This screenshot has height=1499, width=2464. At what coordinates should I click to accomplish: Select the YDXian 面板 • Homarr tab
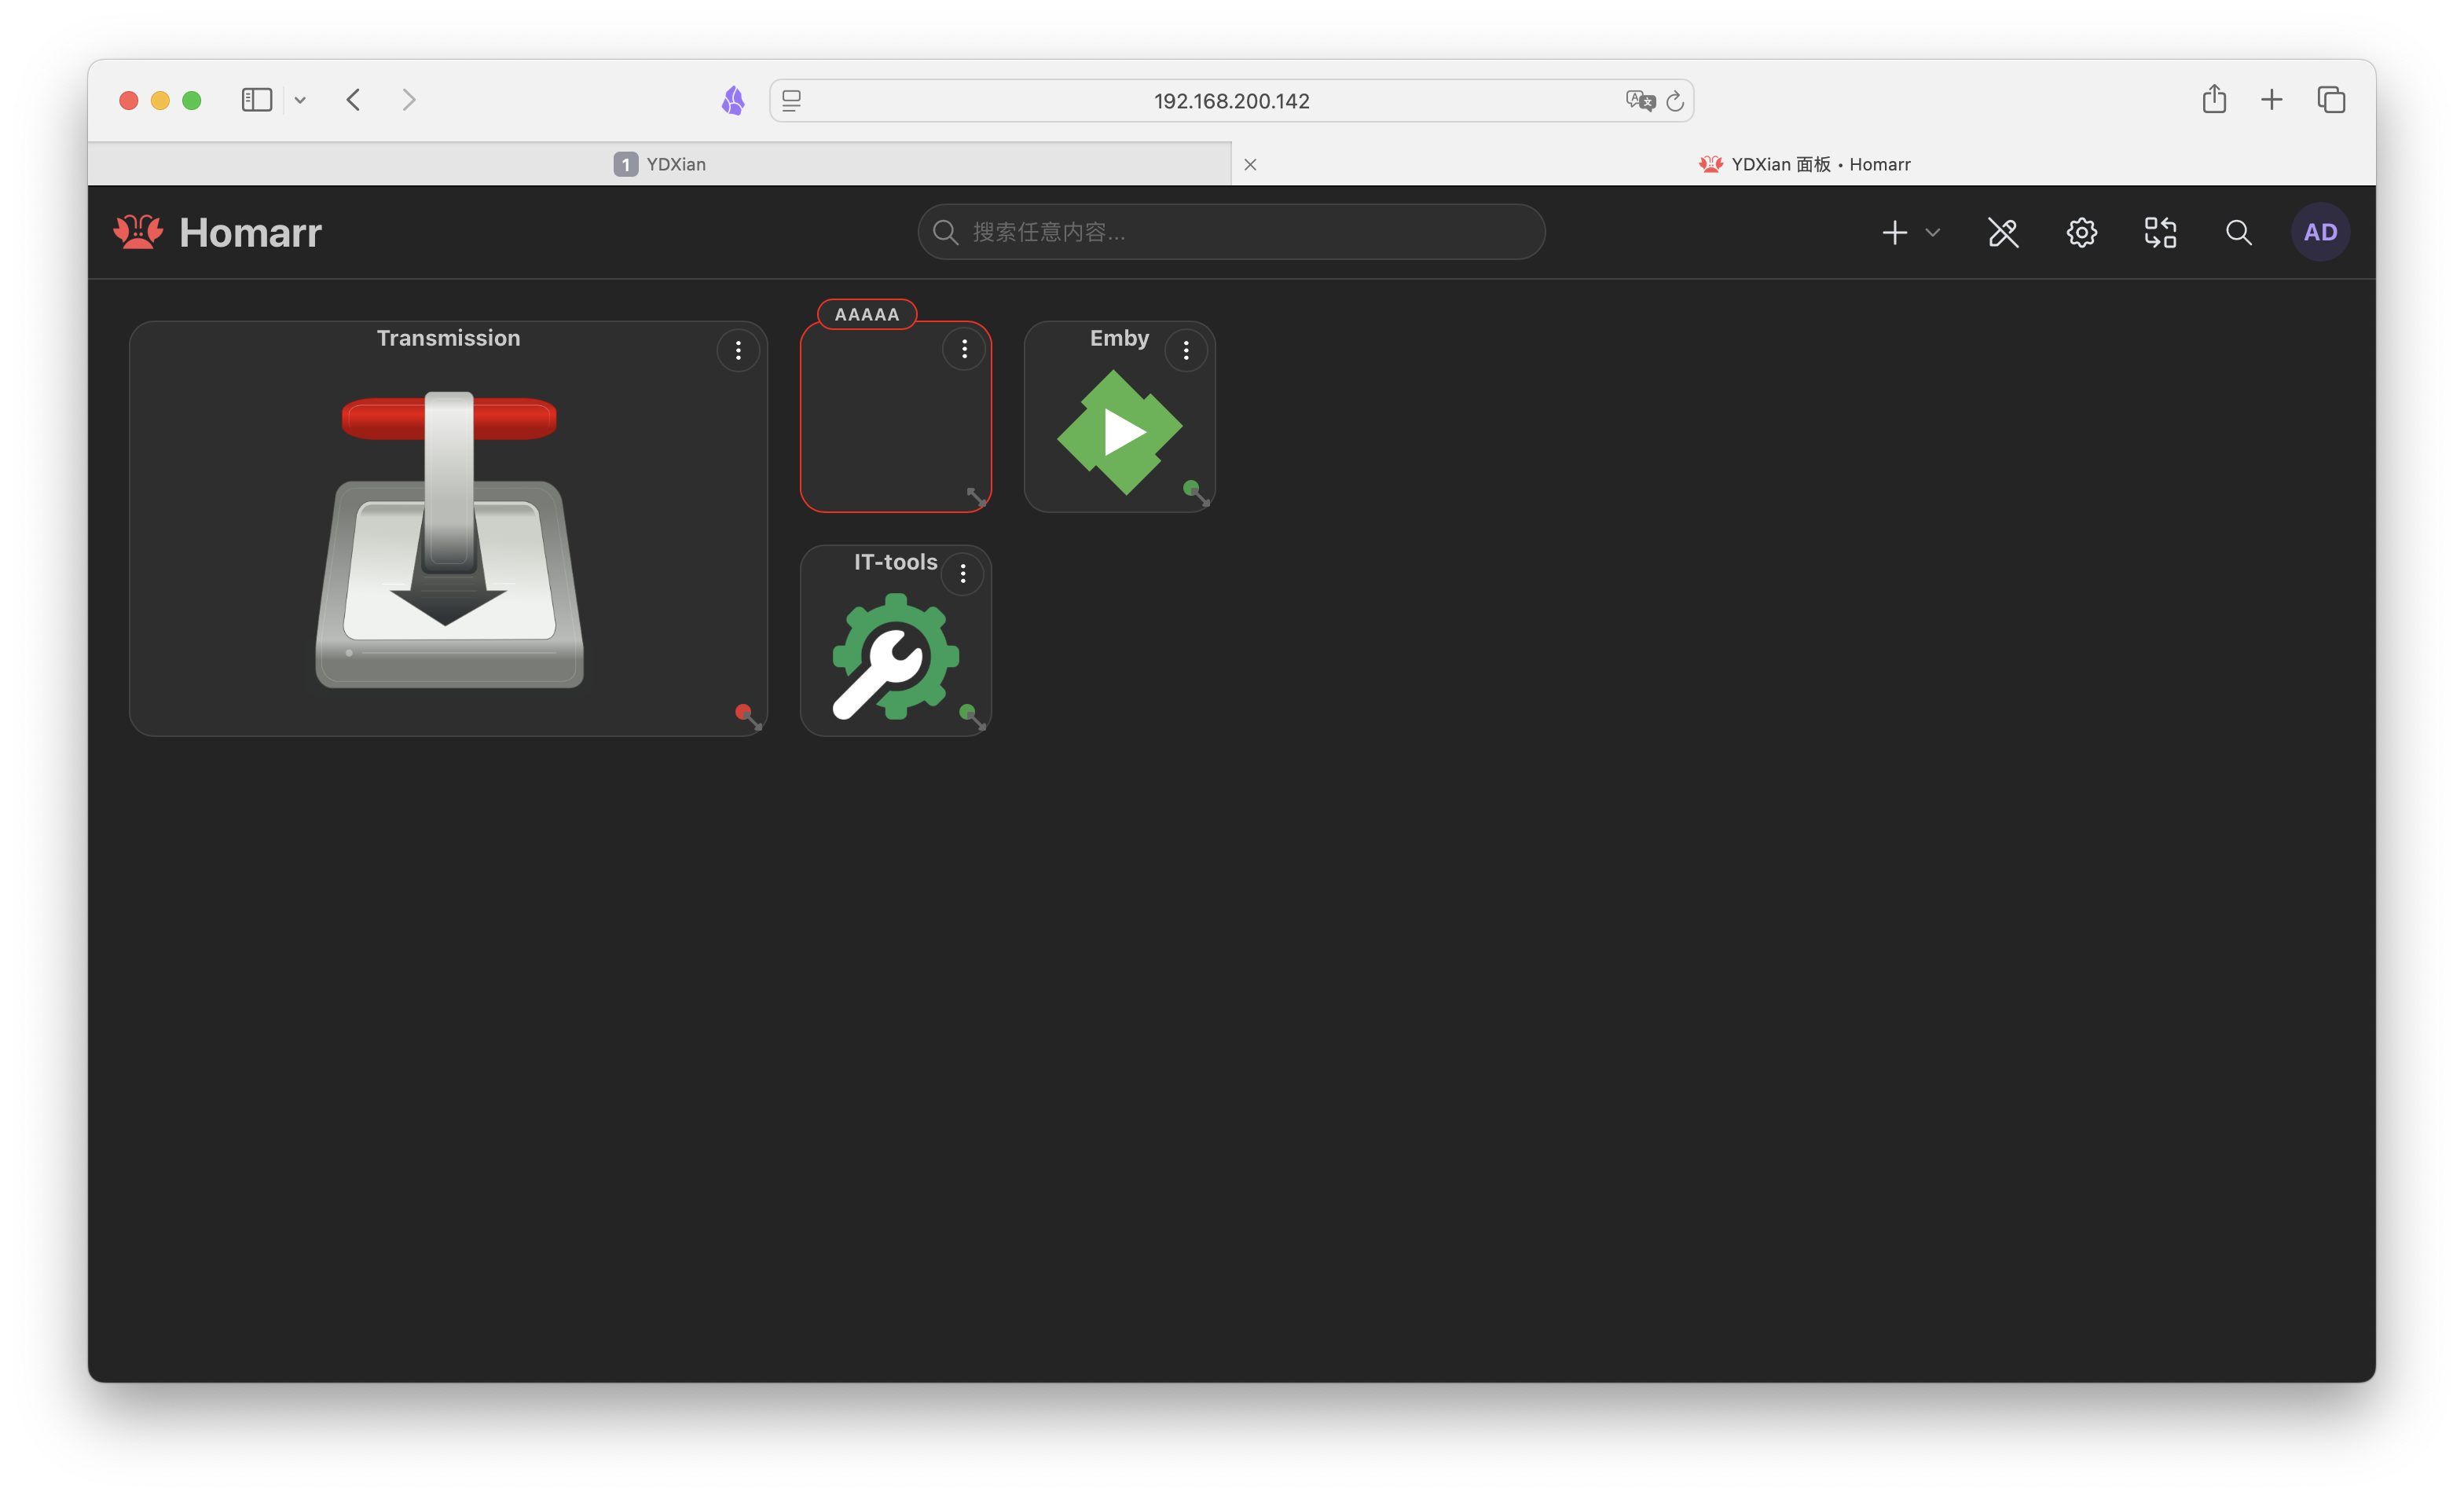pos(1804,164)
